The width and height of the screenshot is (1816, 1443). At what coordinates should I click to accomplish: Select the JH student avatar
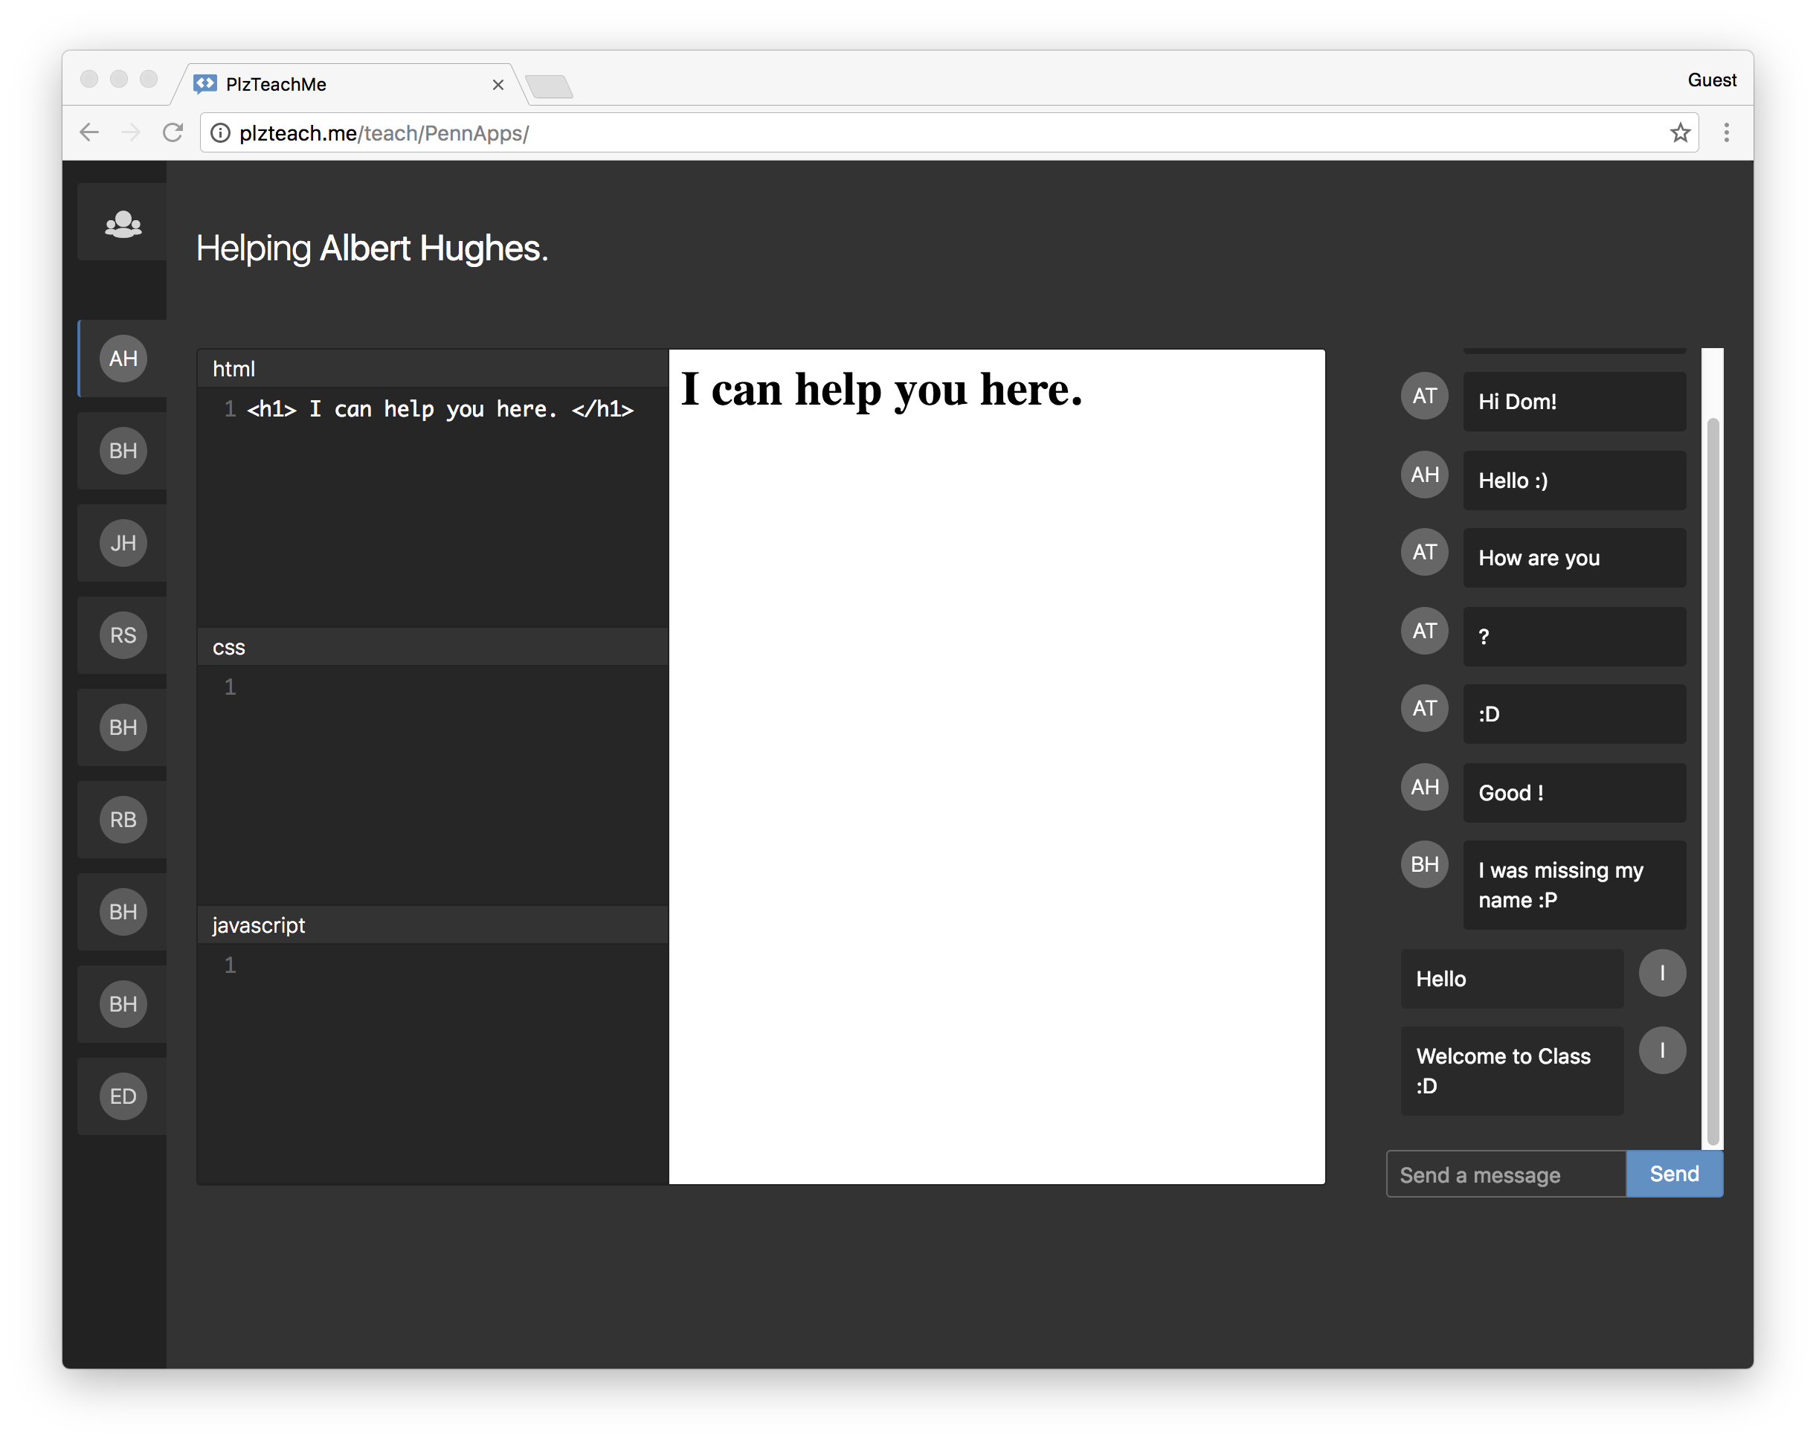(123, 543)
